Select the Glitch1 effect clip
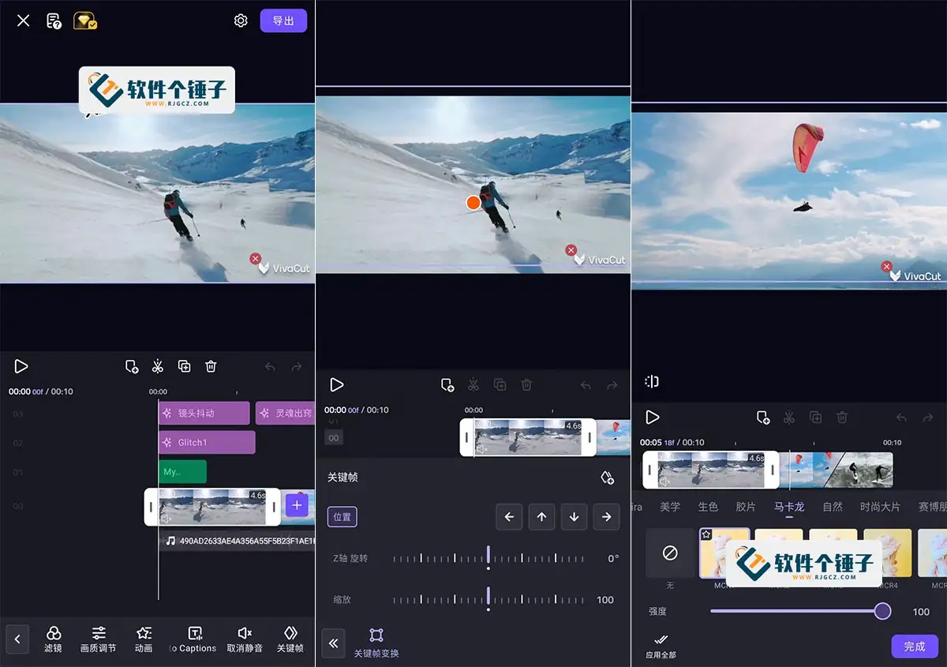The height and width of the screenshot is (667, 947). point(207,442)
